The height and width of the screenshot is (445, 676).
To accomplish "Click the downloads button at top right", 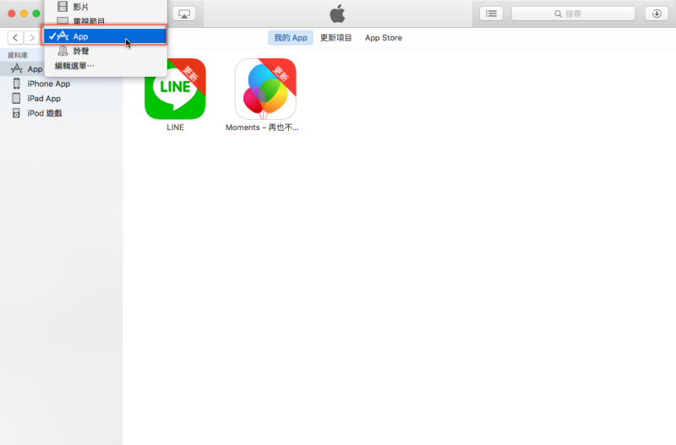I will pos(657,14).
